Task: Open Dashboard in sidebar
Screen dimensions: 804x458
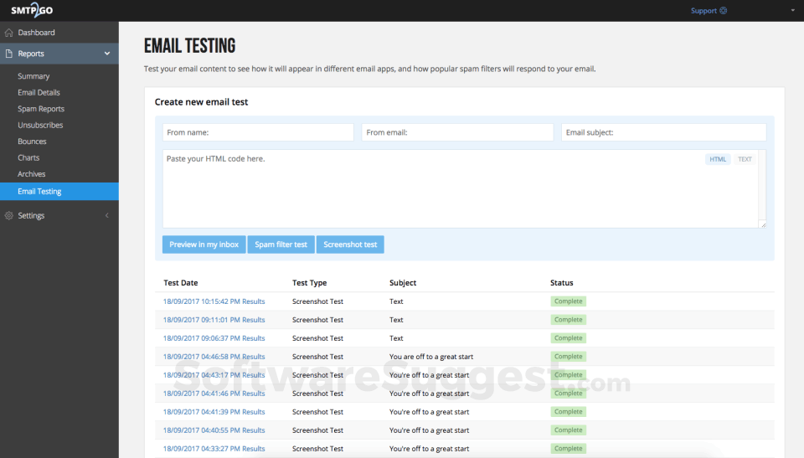Action: pyautogui.click(x=36, y=33)
